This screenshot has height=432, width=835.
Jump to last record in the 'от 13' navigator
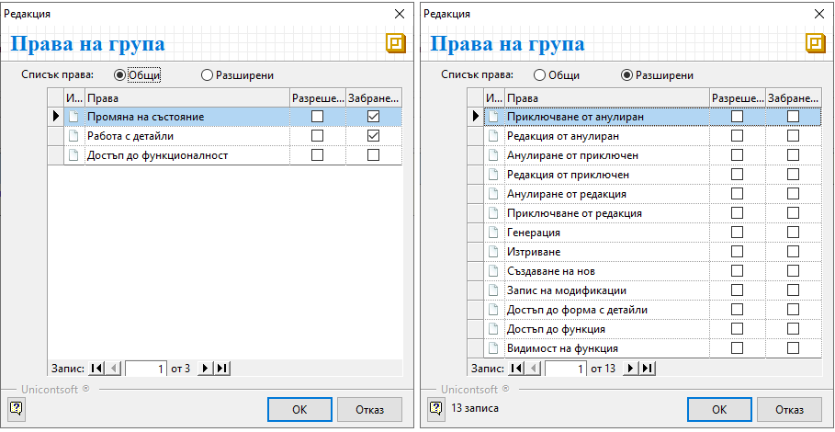coord(648,369)
